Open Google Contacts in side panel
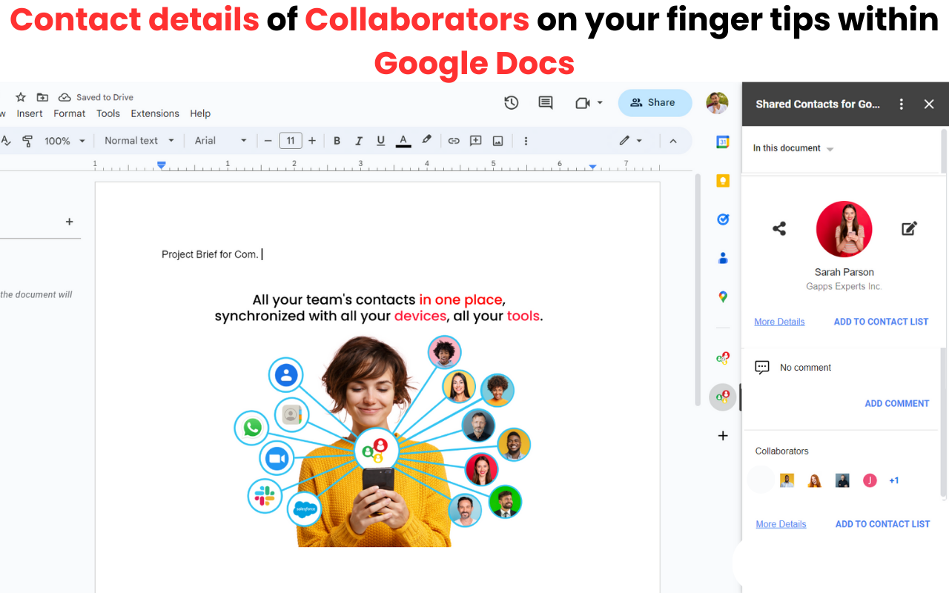 pos(723,258)
